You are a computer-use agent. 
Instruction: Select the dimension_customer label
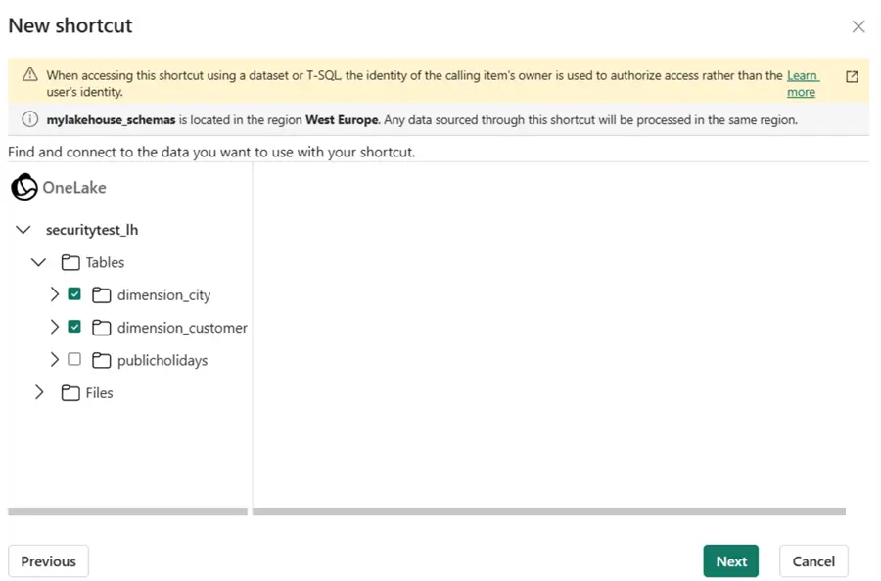coord(182,328)
